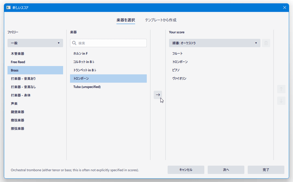This screenshot has height=182, width=293.
Task: Switch to the 楽器を選択 tab
Action: coord(126,20)
